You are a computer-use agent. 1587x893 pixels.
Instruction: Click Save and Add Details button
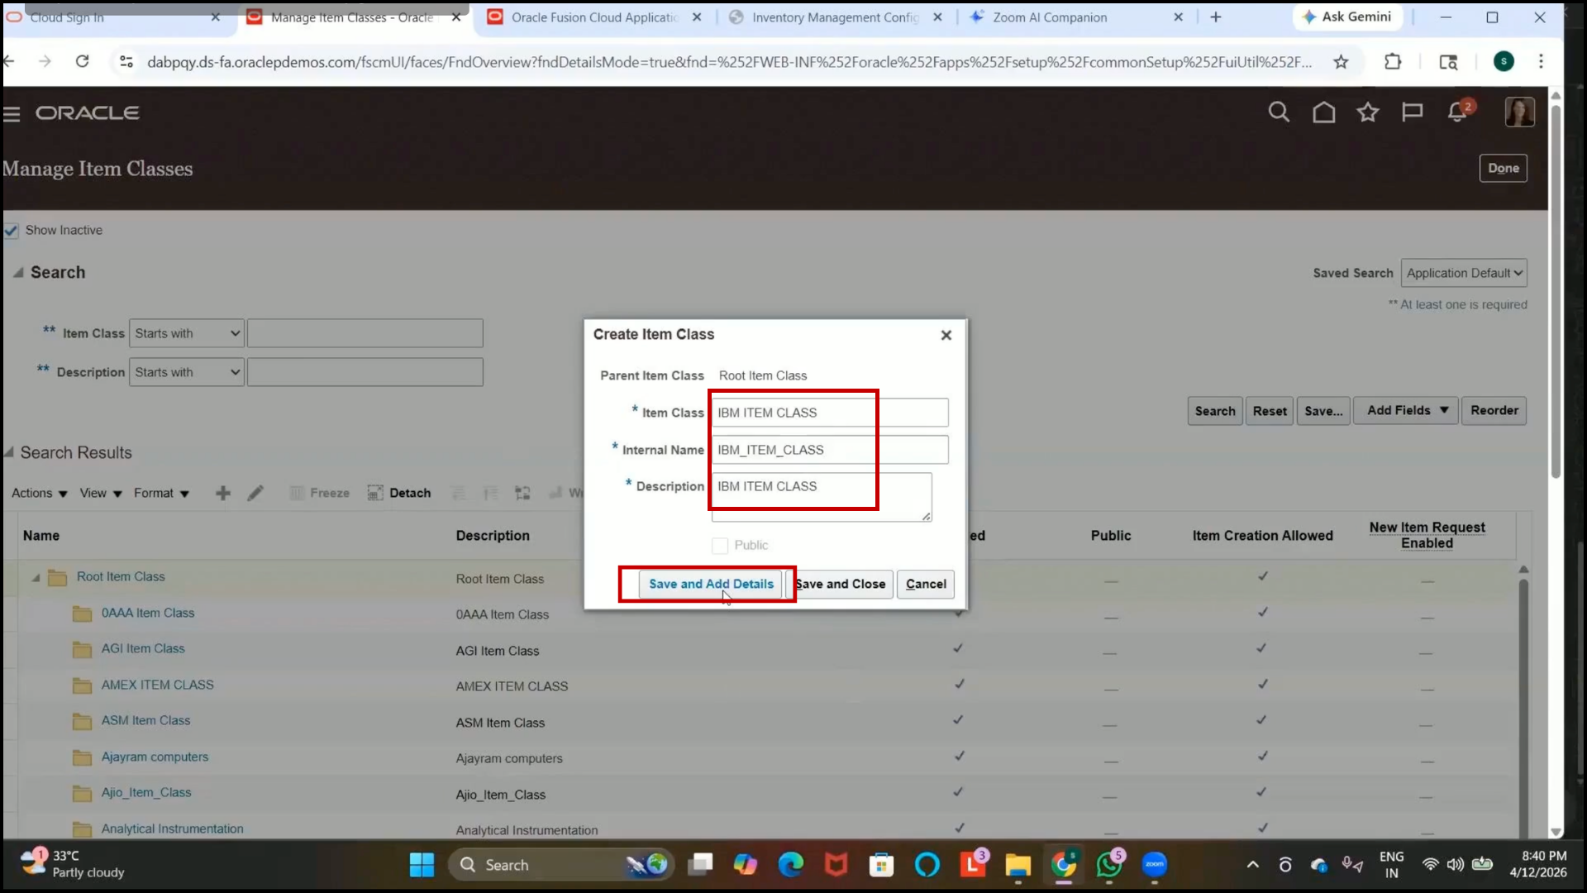[x=711, y=584]
